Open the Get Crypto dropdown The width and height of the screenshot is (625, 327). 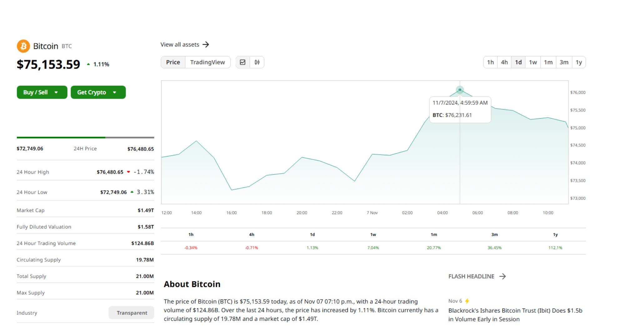click(98, 92)
